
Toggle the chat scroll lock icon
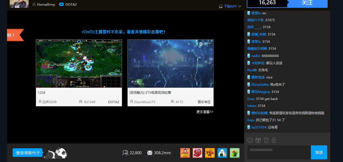tap(274, 140)
